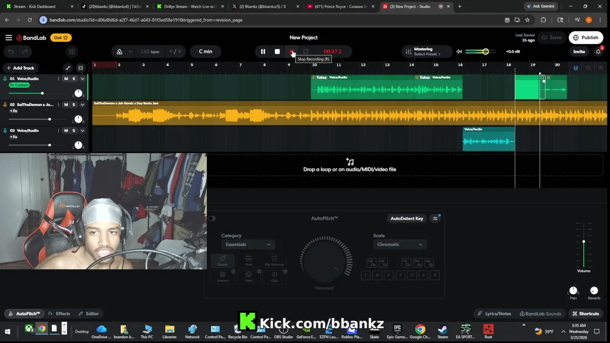Mute the master output speaker icon
This screenshot has height=343, width=610.
[x=459, y=51]
